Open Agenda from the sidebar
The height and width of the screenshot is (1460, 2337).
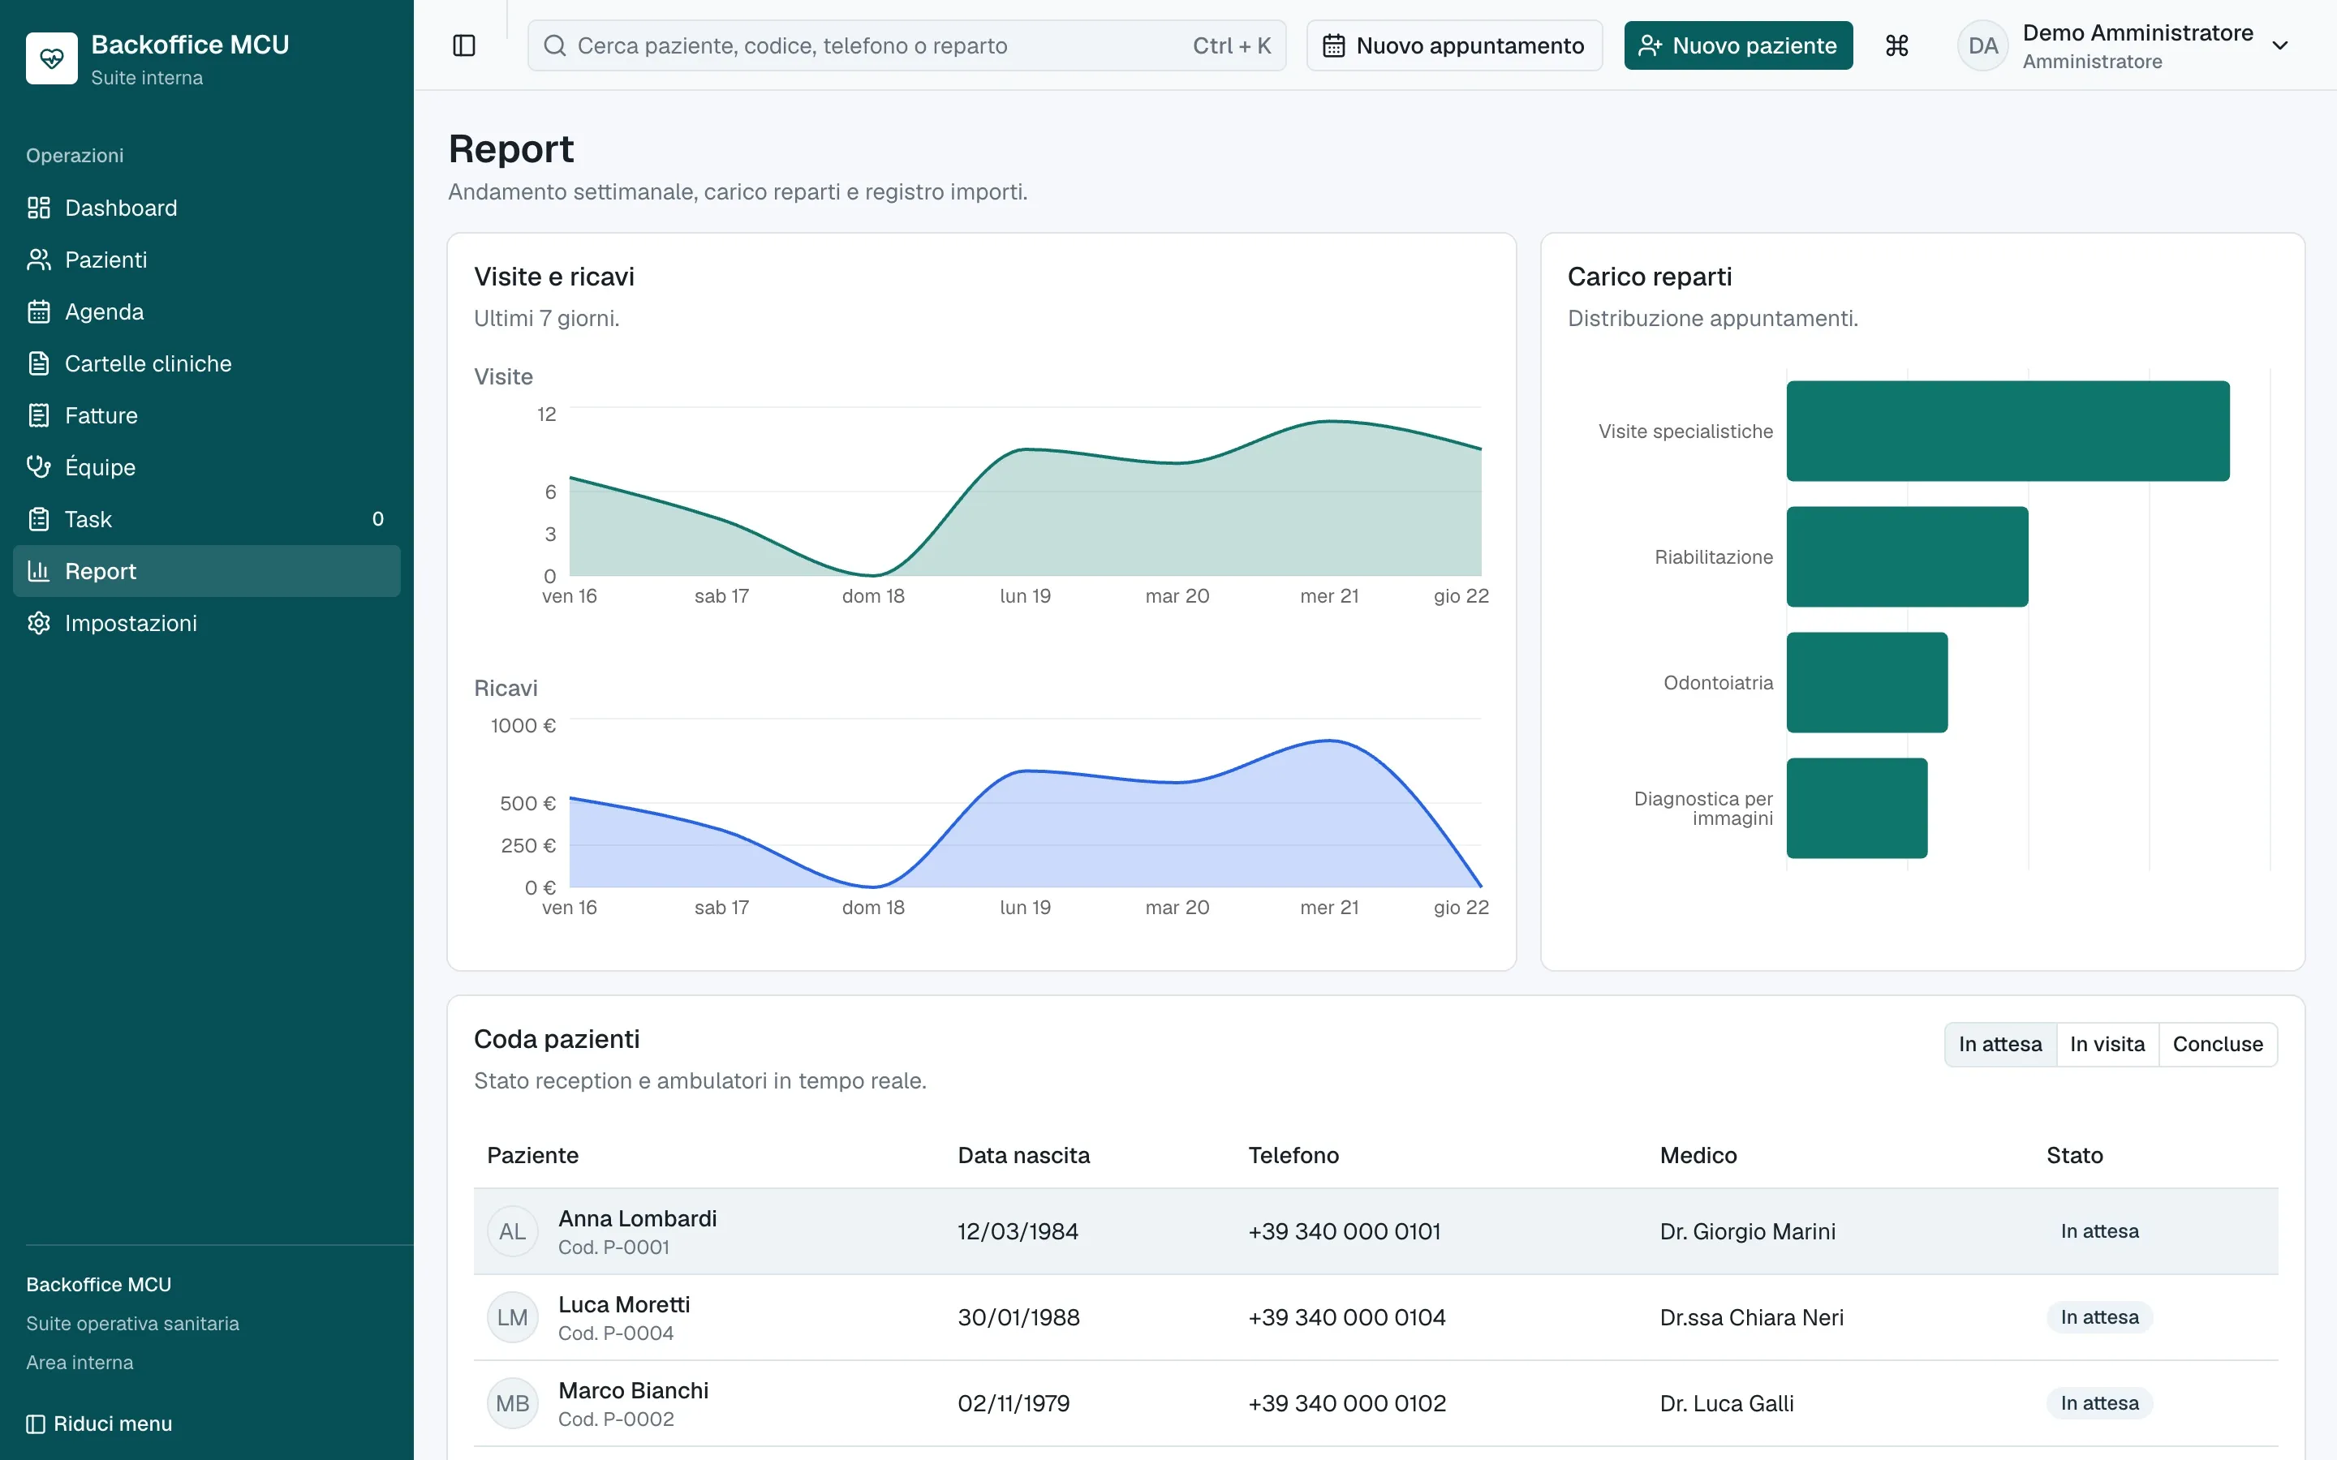tap(207, 312)
